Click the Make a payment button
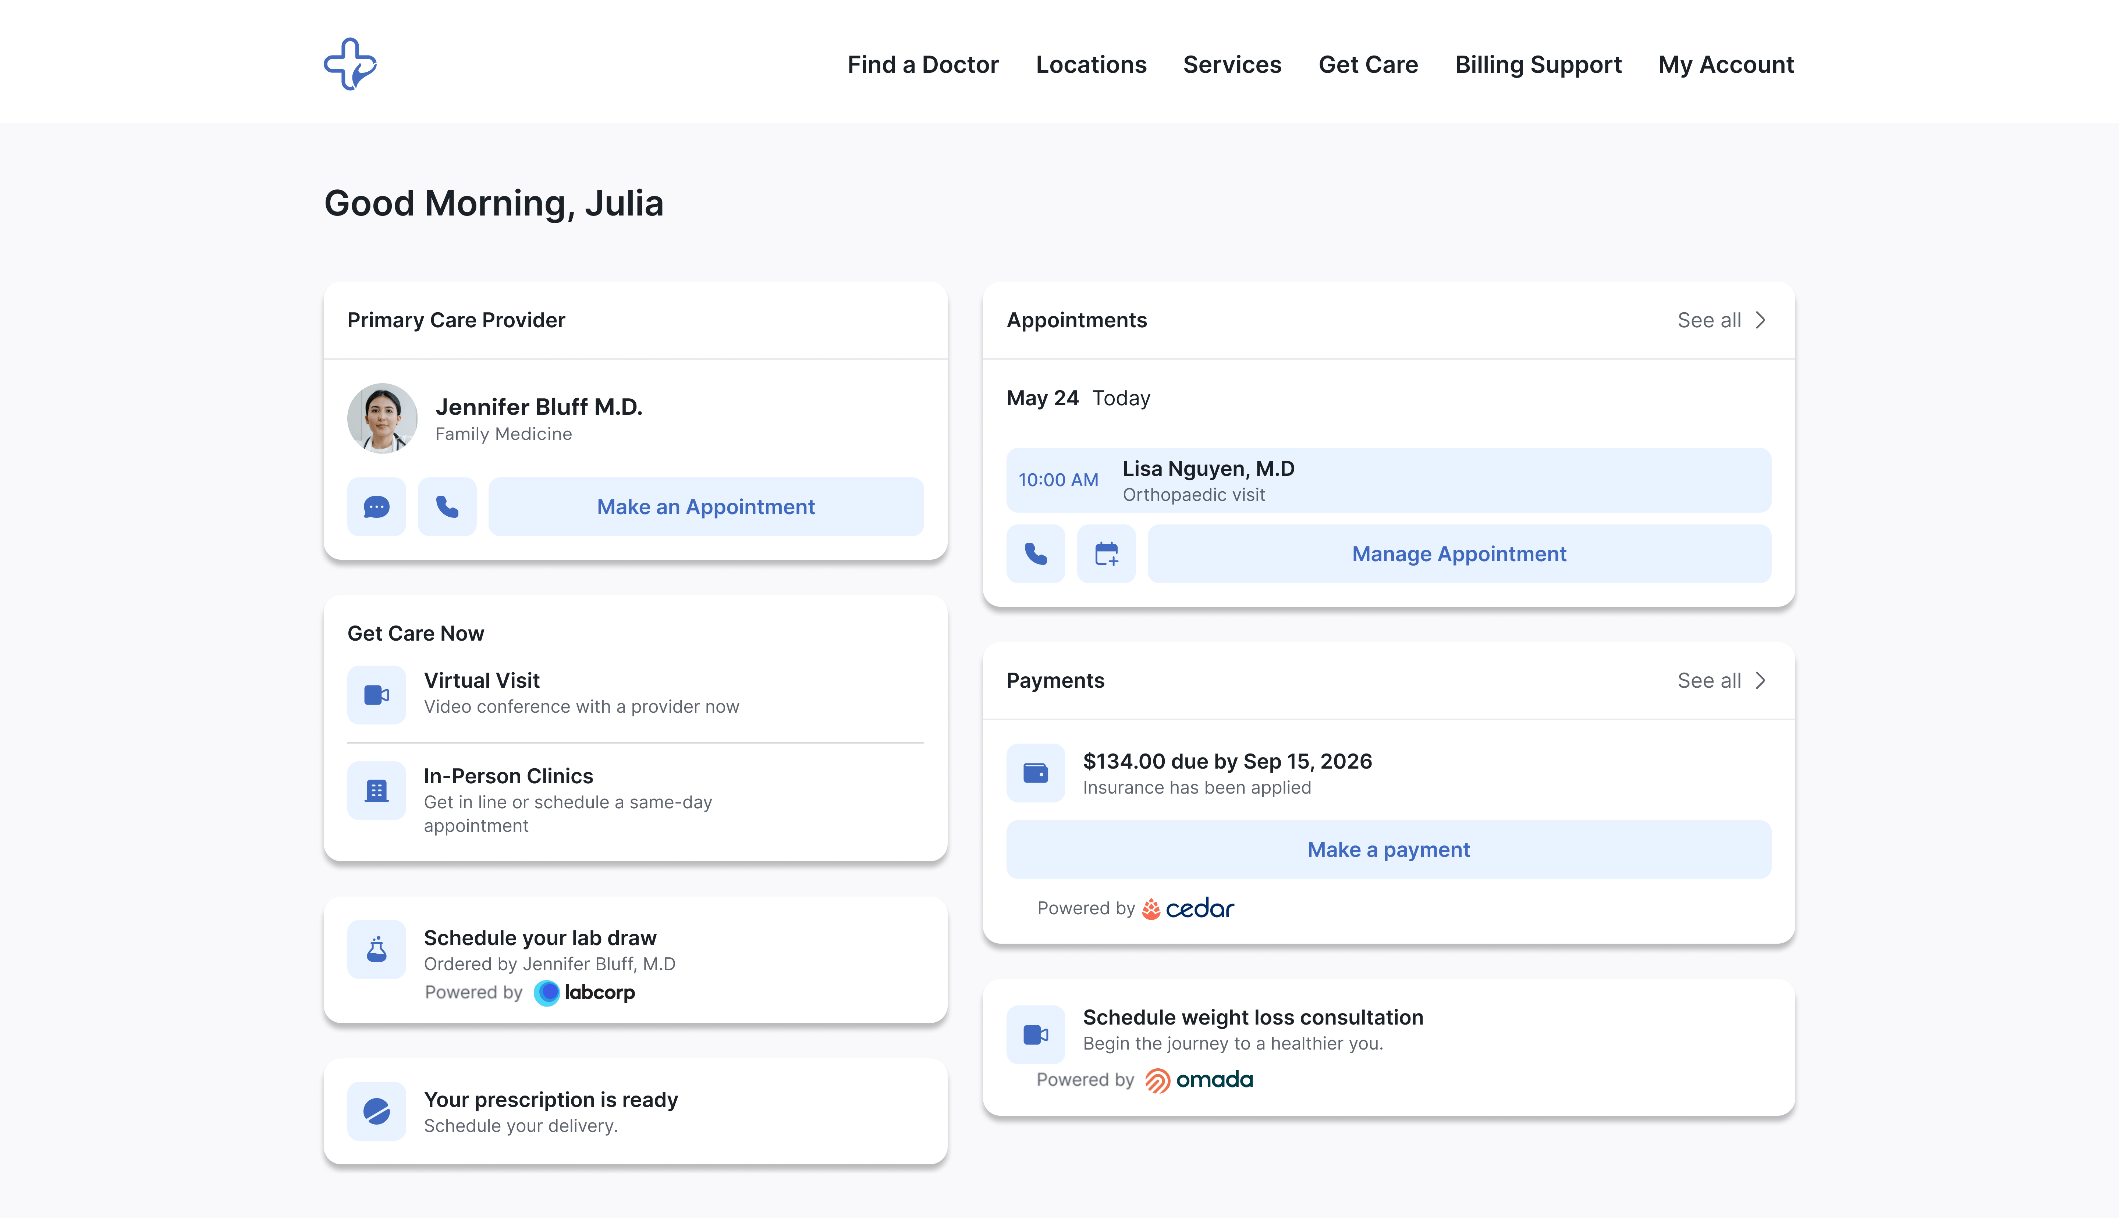This screenshot has width=2119, height=1218. coord(1388,849)
